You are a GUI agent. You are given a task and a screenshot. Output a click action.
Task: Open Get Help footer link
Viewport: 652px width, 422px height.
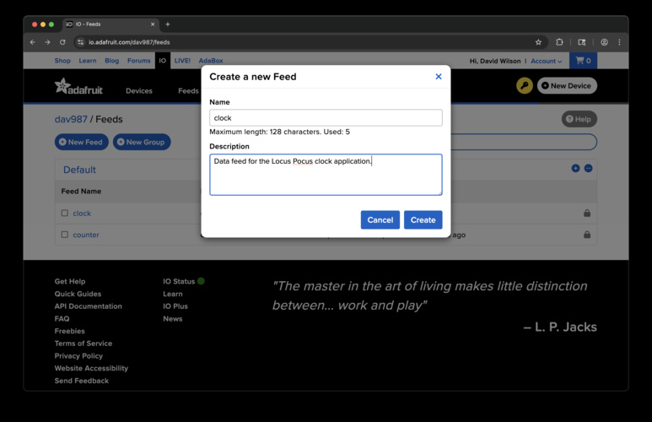(x=70, y=281)
